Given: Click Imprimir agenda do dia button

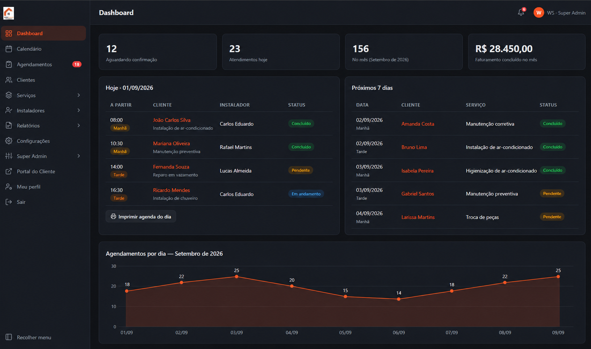Looking at the screenshot, I should pos(141,216).
